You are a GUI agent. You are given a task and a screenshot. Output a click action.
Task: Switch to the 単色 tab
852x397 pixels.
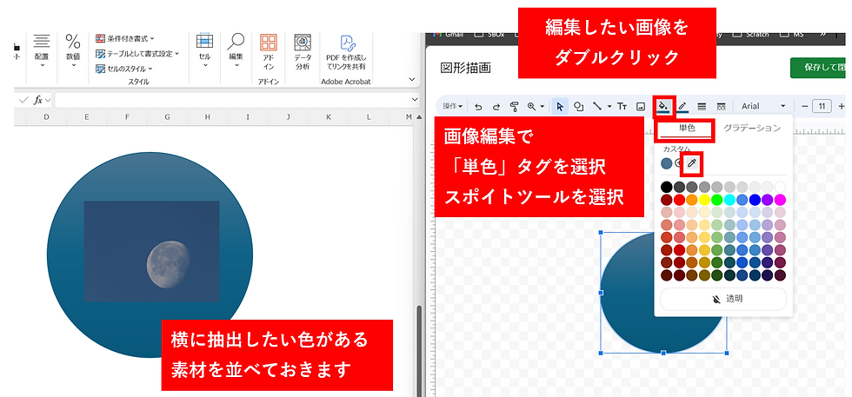pos(687,129)
